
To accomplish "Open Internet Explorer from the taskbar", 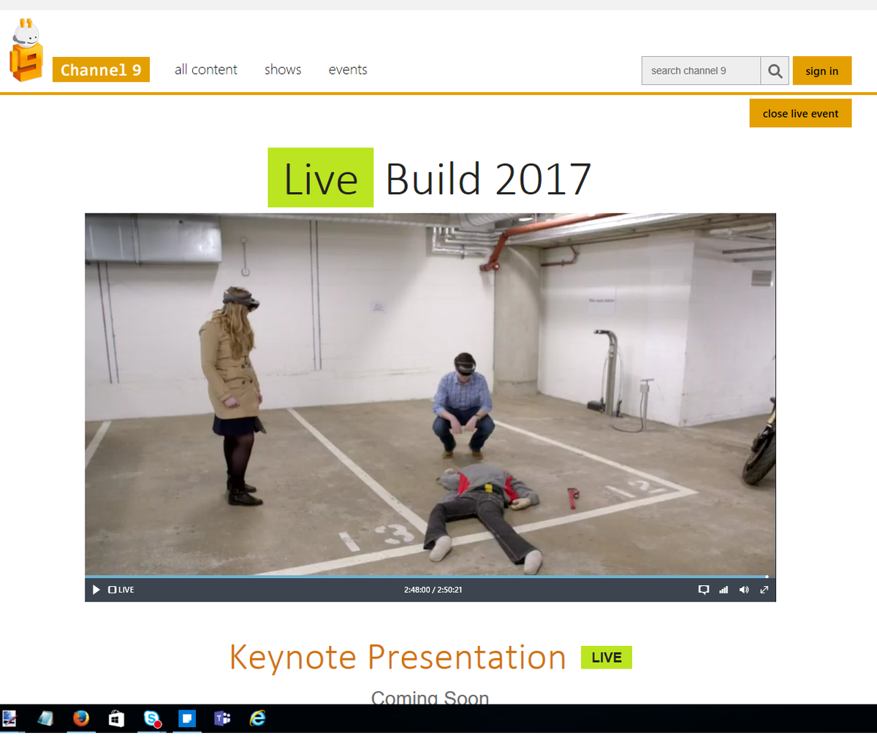I will pyautogui.click(x=257, y=718).
